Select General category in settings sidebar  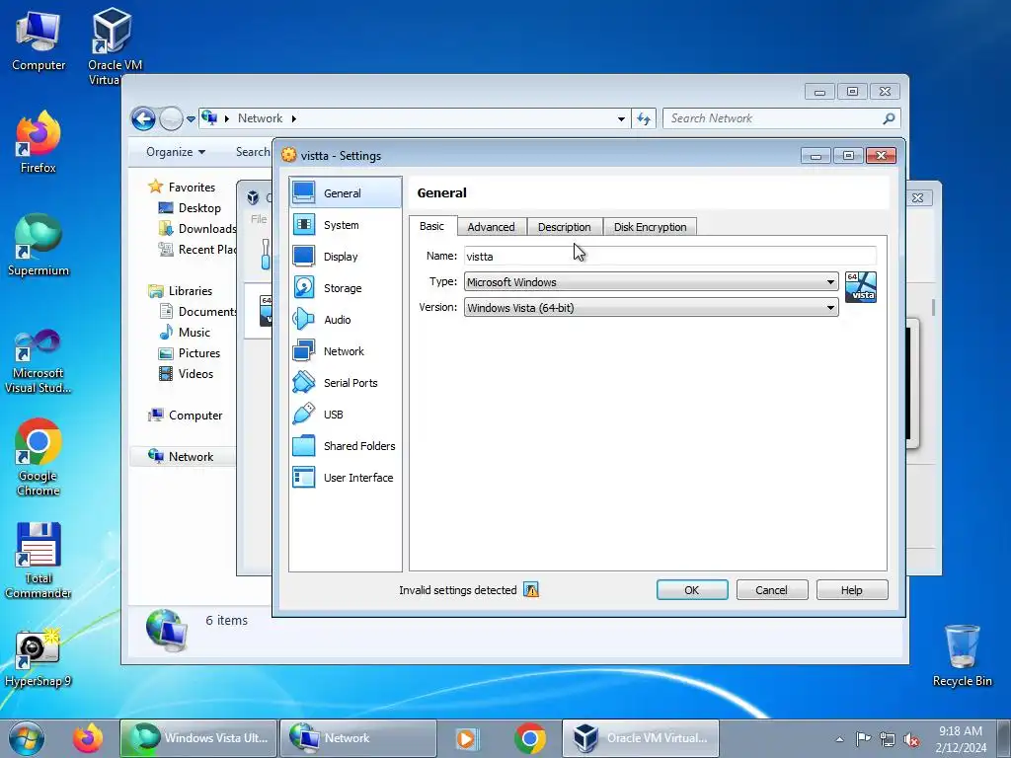click(345, 192)
